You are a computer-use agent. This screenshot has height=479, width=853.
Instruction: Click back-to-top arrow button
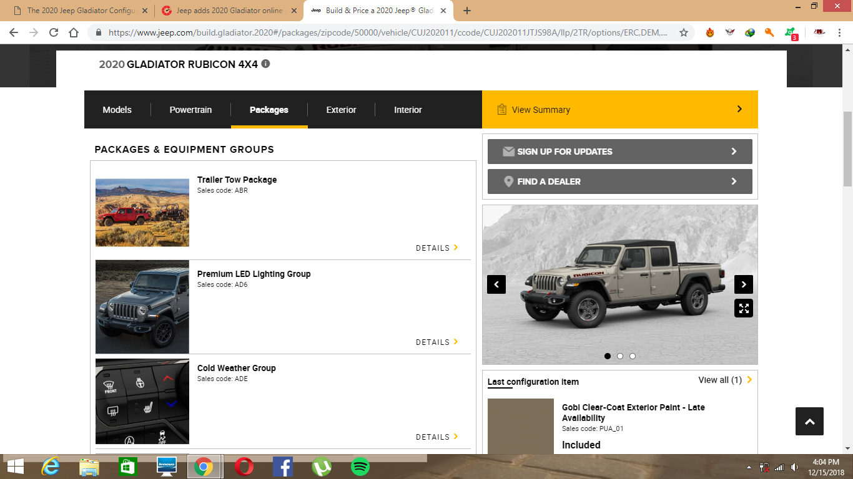point(809,422)
